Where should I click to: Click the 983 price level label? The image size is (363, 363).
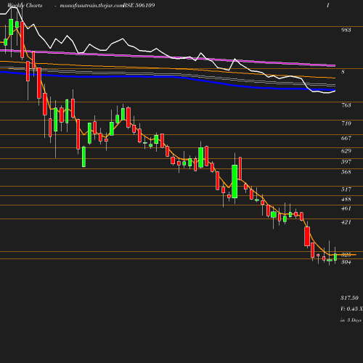coord(346,30)
